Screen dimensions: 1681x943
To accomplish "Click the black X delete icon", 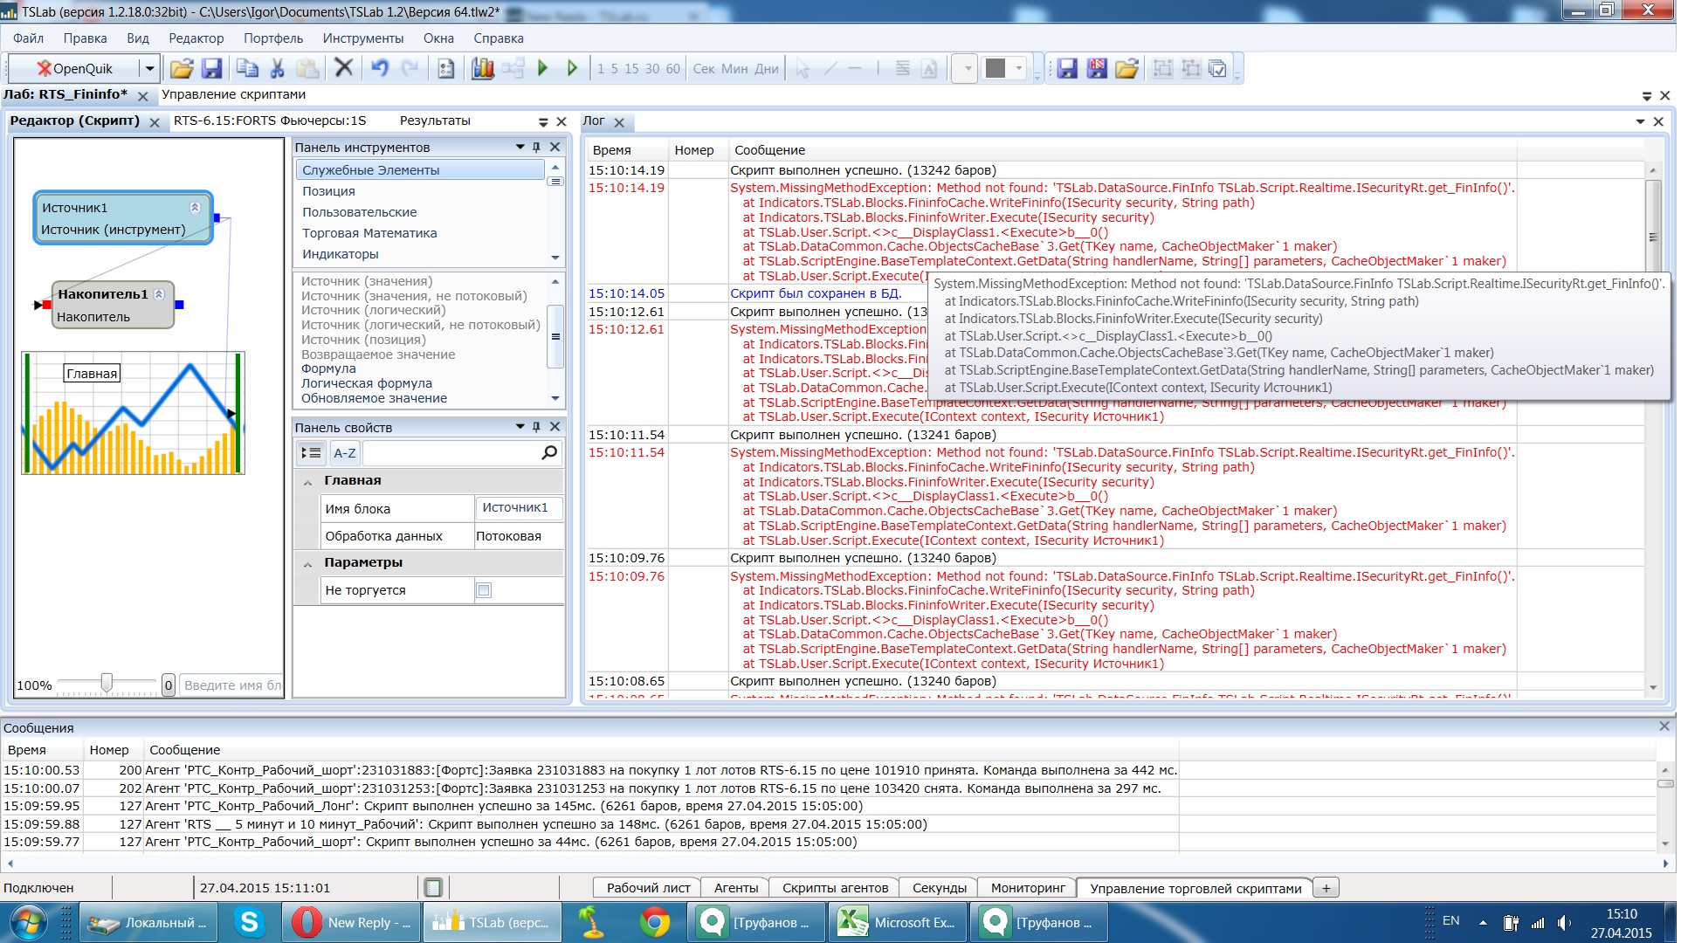I will click(x=344, y=68).
